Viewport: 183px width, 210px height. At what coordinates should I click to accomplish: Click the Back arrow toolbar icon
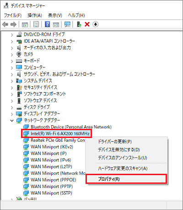(5, 24)
